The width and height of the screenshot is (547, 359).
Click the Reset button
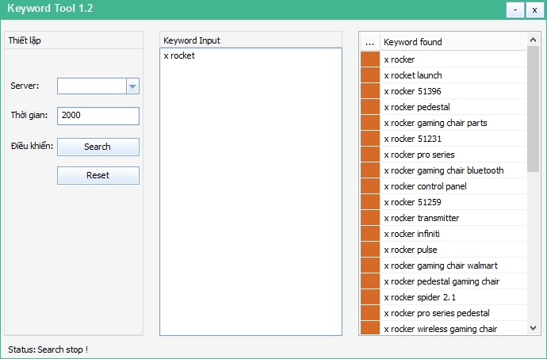click(98, 175)
